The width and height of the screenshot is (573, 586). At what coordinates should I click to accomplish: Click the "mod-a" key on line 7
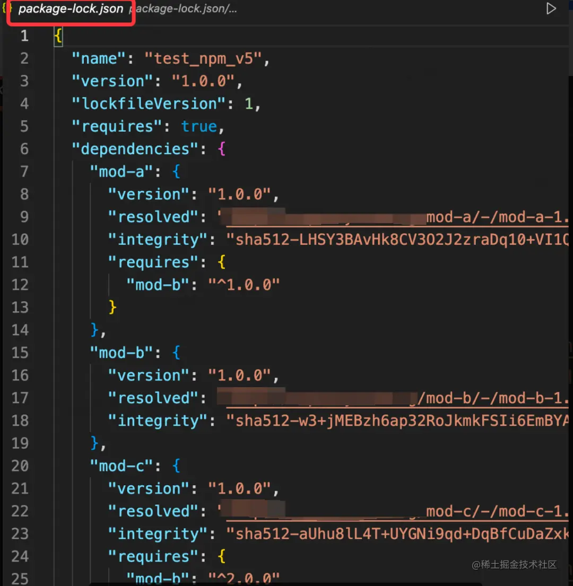[x=121, y=172]
